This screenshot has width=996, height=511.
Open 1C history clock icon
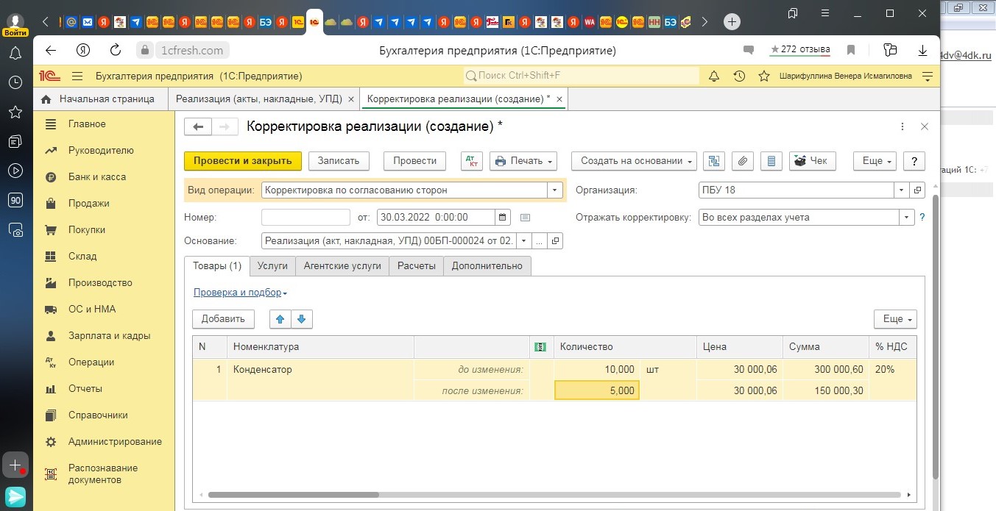coord(739,76)
